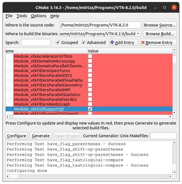Enable Module_vtkFiltersParallelDIY2 checkbox

[x=90, y=75]
